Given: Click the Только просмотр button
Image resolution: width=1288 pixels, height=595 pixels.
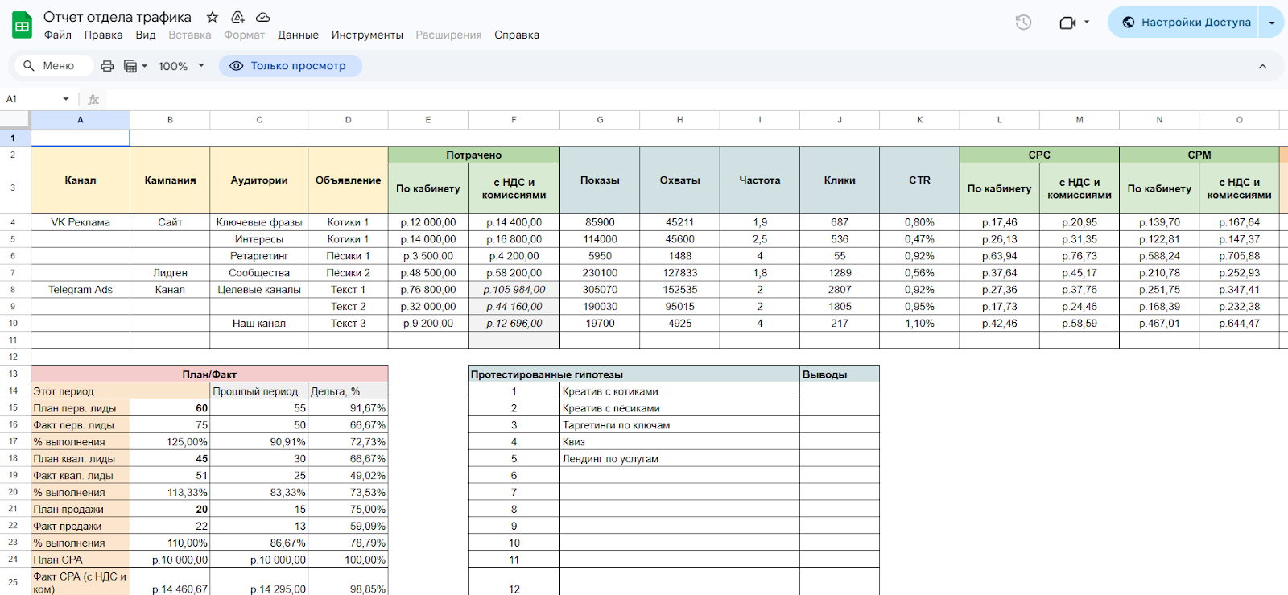Looking at the screenshot, I should click(290, 66).
